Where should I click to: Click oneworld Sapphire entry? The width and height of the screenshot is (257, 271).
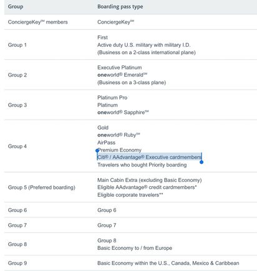(123, 112)
